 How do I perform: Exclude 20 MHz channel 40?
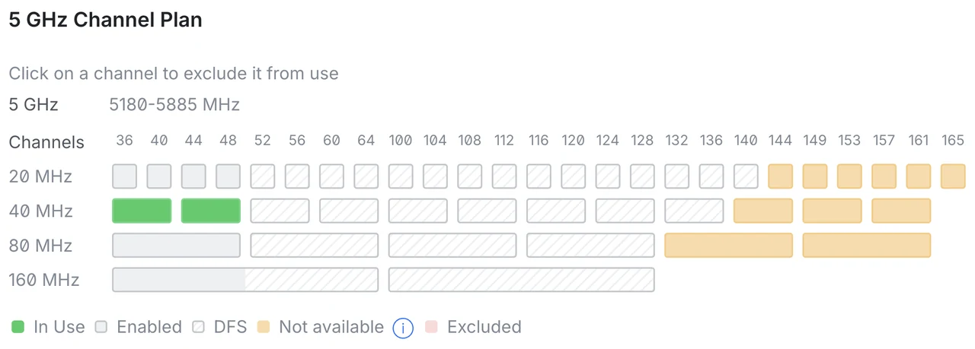tap(159, 176)
